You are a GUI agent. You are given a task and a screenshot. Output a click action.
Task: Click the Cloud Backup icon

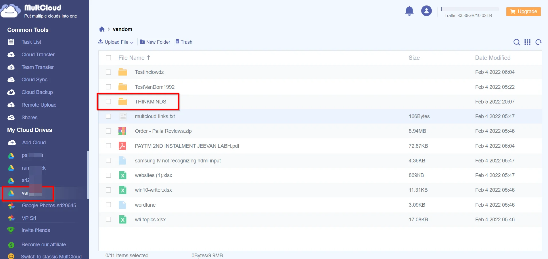(x=11, y=92)
